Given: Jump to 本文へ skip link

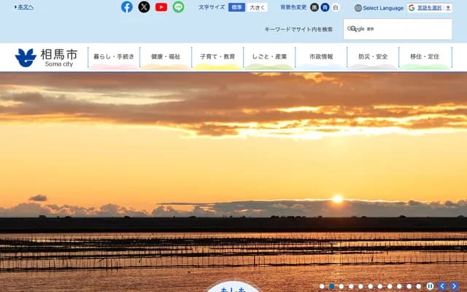Looking at the screenshot, I should pos(24,7).
